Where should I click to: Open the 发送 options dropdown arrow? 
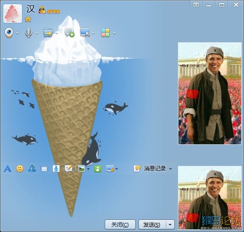tap(170, 224)
